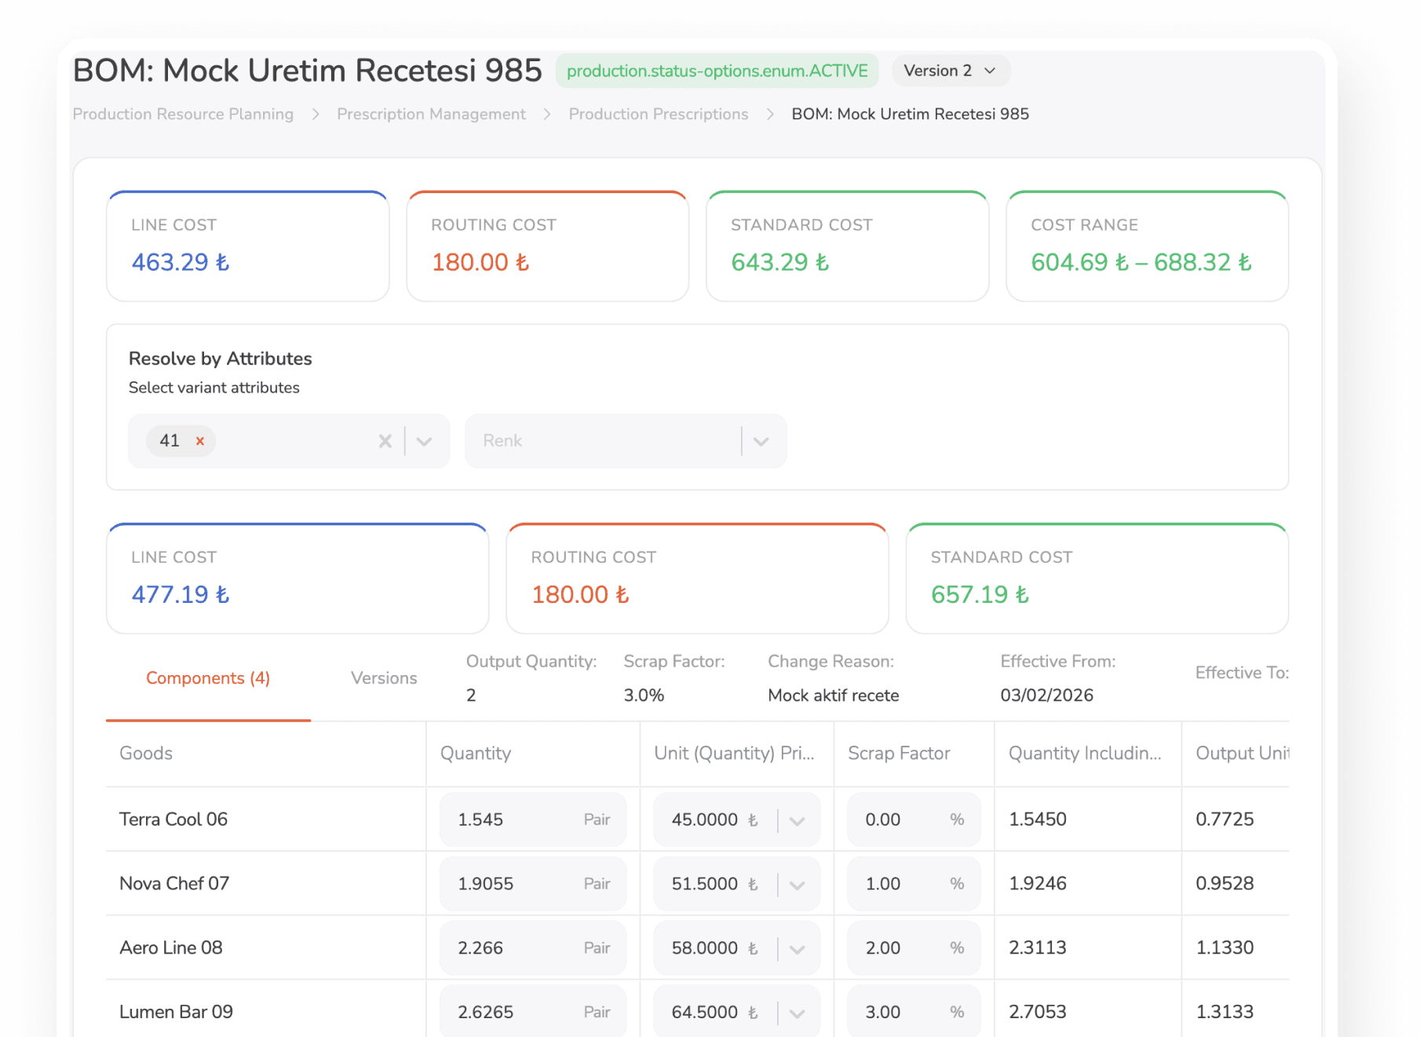Viewport: 1420px width, 1037px height.
Task: Remove the 41 attribute tag
Action: point(200,441)
